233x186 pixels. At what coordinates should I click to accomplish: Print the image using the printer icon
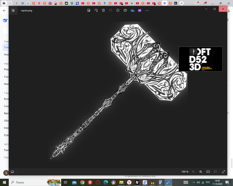click(x=125, y=10)
